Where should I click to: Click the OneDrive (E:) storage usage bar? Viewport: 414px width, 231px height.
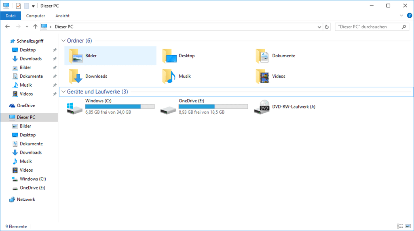click(213, 107)
